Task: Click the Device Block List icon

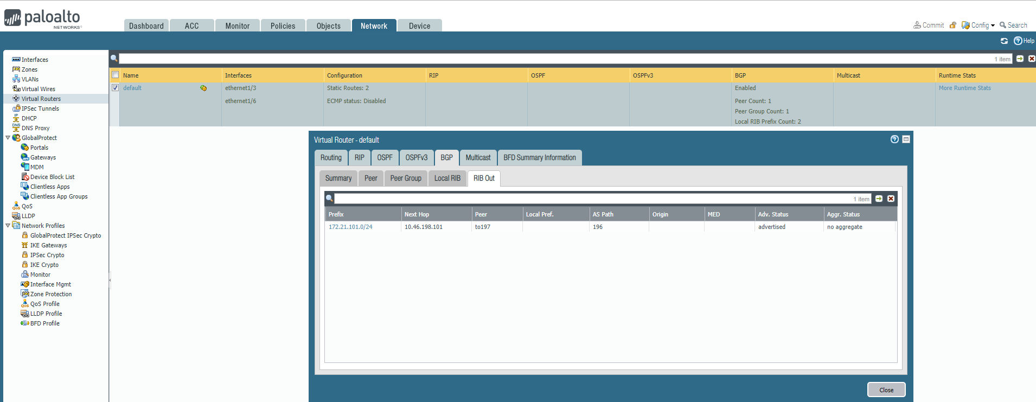Action: (x=25, y=177)
